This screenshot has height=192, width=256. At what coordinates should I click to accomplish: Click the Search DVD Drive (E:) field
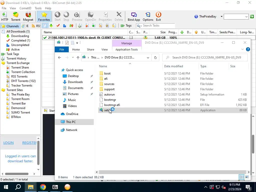[205, 57]
